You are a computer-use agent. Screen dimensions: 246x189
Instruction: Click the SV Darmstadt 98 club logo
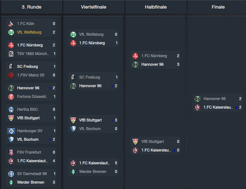point(11,174)
